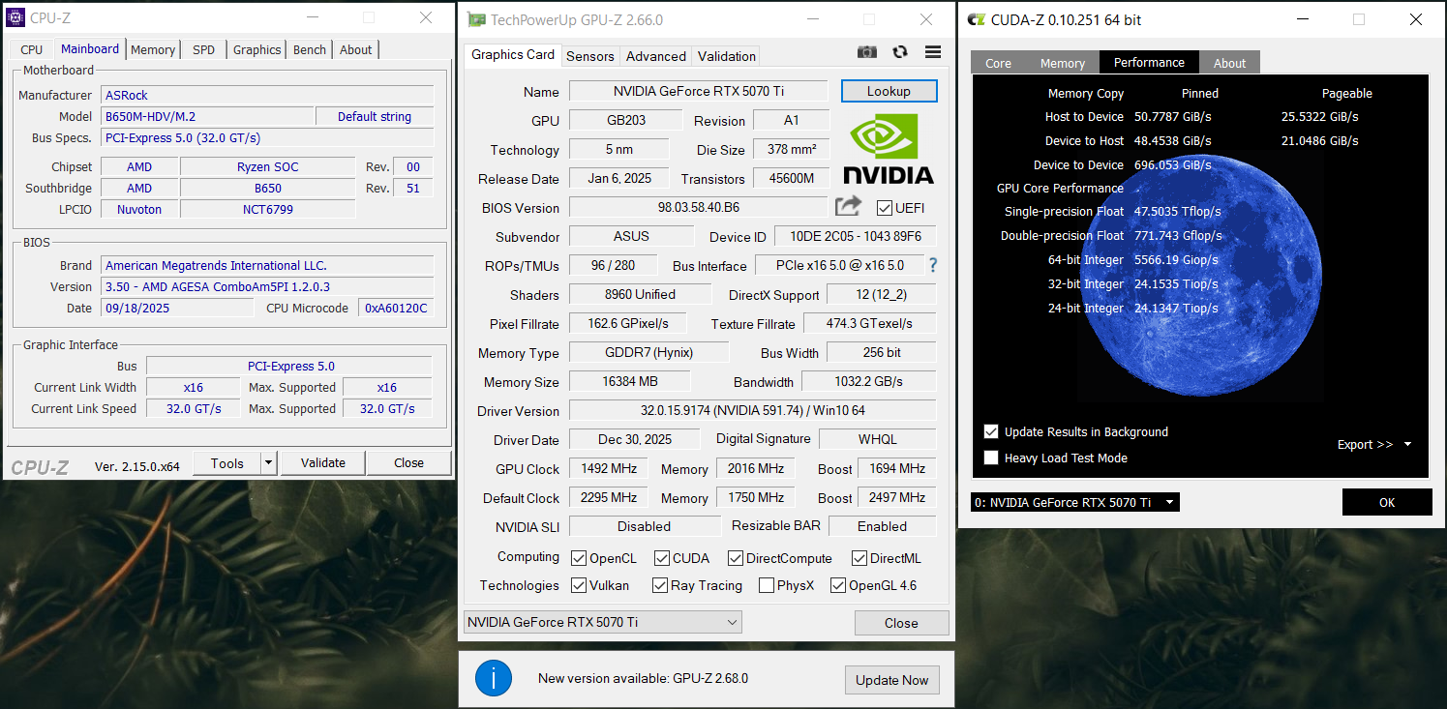Click the 64-bit Integer 5566.19 Giop/s value
Screen dimensions: 1447x709
pos(1176,259)
